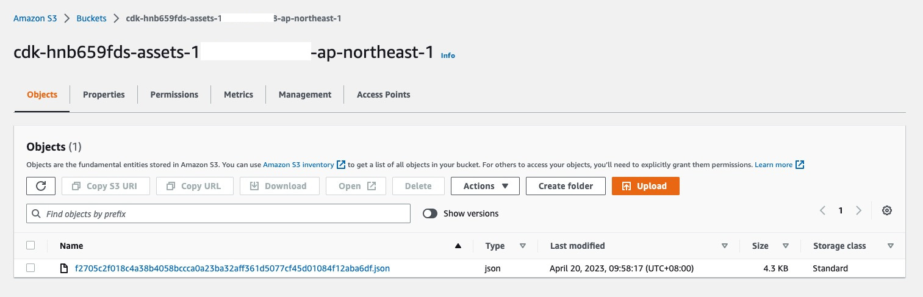The height and width of the screenshot is (297, 923).
Task: Click the Upload button
Action: point(645,186)
